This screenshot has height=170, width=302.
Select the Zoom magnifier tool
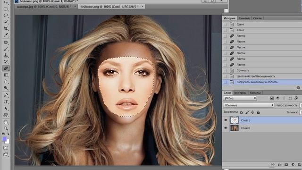6,128
